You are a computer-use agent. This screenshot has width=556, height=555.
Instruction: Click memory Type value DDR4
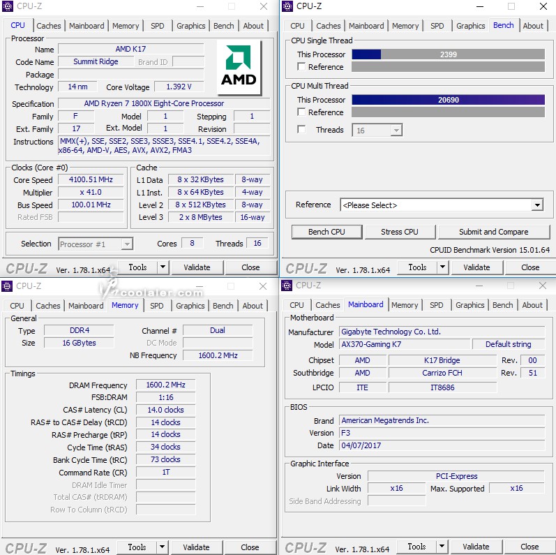click(79, 330)
